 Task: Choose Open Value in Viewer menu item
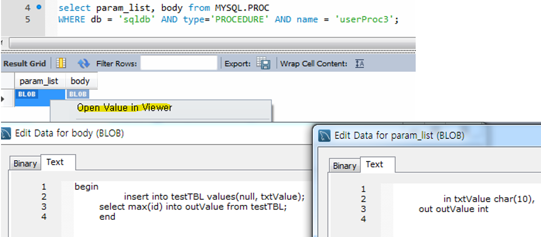[x=124, y=108]
